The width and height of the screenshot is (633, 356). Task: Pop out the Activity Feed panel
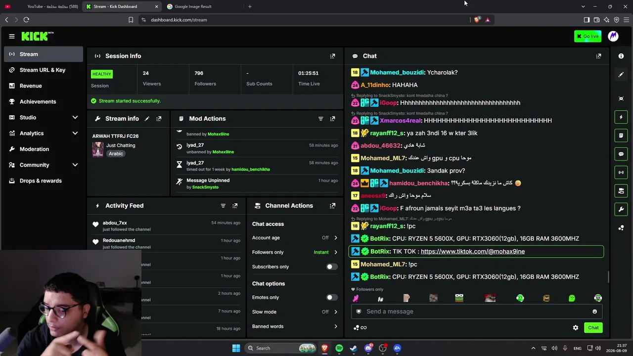click(235, 206)
